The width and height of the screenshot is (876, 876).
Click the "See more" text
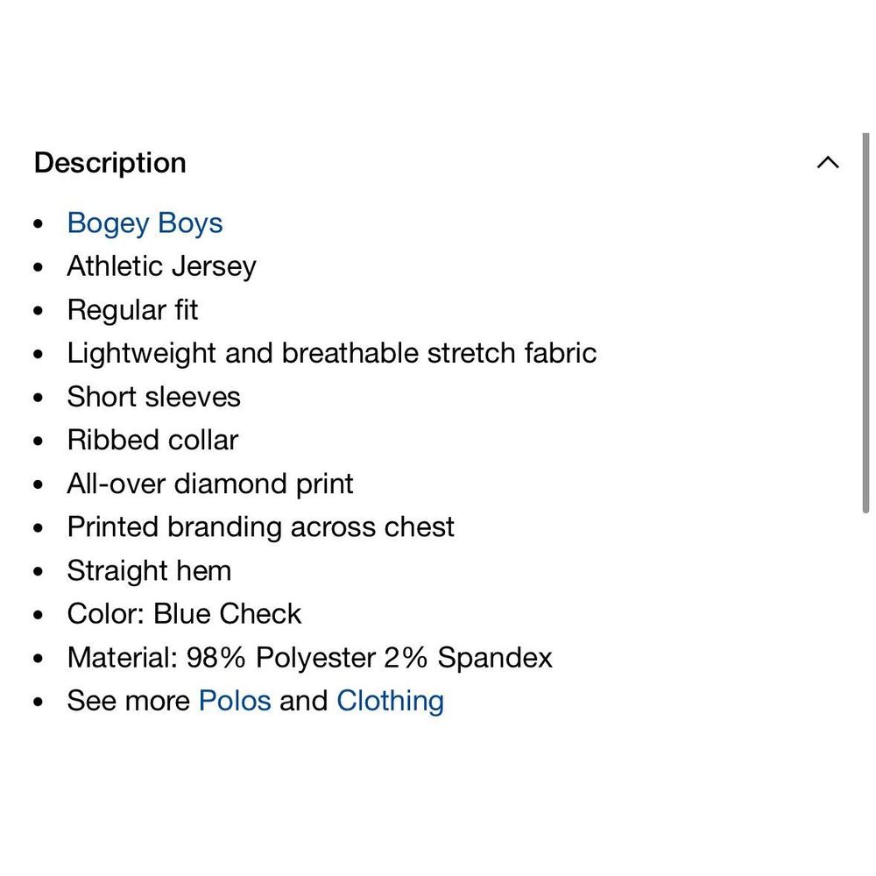point(128,701)
